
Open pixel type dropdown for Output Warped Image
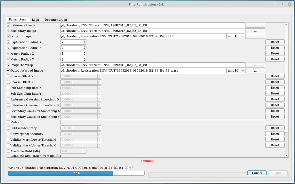pyautogui.click(x=236, y=70)
